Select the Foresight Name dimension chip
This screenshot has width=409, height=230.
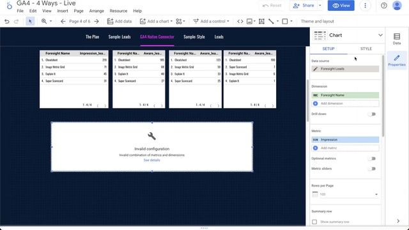pos(345,95)
